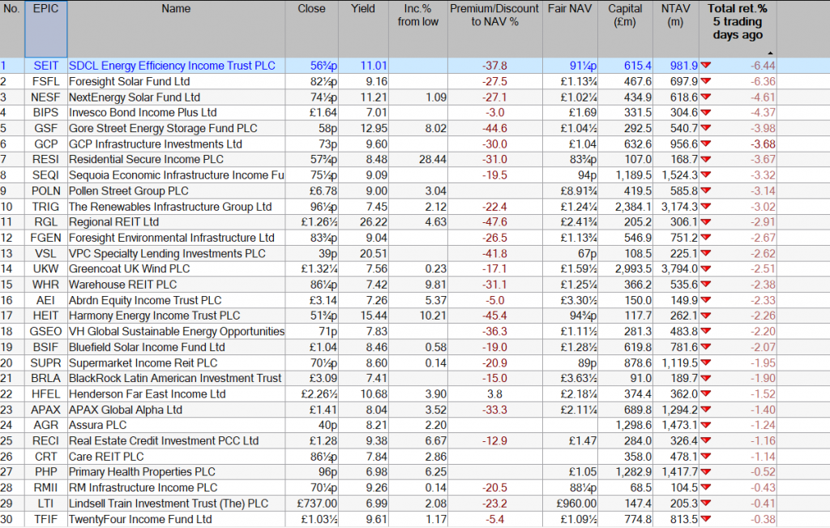Click the red down arrow in TFIF row

pyautogui.click(x=706, y=519)
